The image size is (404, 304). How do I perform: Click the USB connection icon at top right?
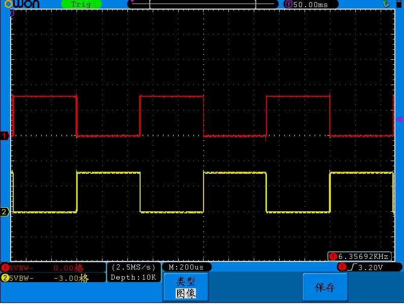coord(386,4)
